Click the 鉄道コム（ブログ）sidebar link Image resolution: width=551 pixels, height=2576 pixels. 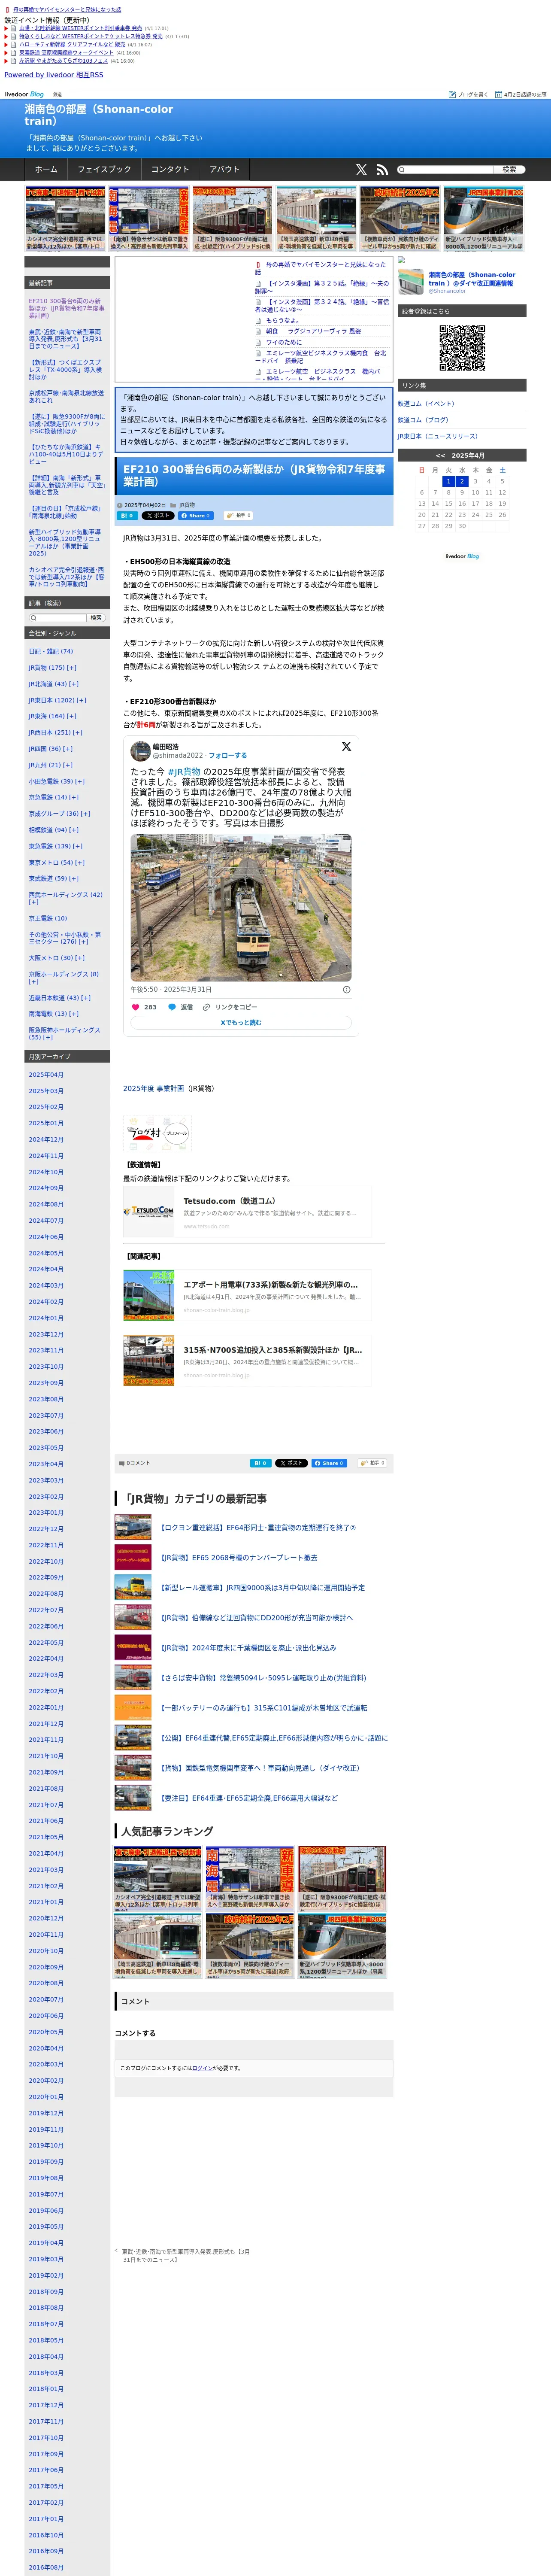423,420
